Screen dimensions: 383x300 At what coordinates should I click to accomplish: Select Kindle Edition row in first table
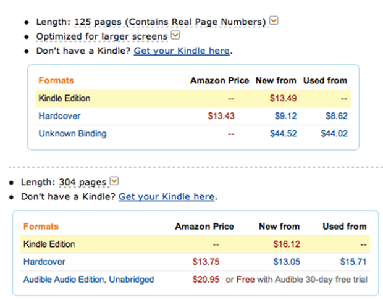(64, 98)
